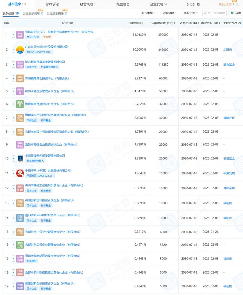Viewport: 243px width, 295px height.
Task: Click the 点击进行搜索 search field
Action: pyautogui.click(x=216, y=13)
